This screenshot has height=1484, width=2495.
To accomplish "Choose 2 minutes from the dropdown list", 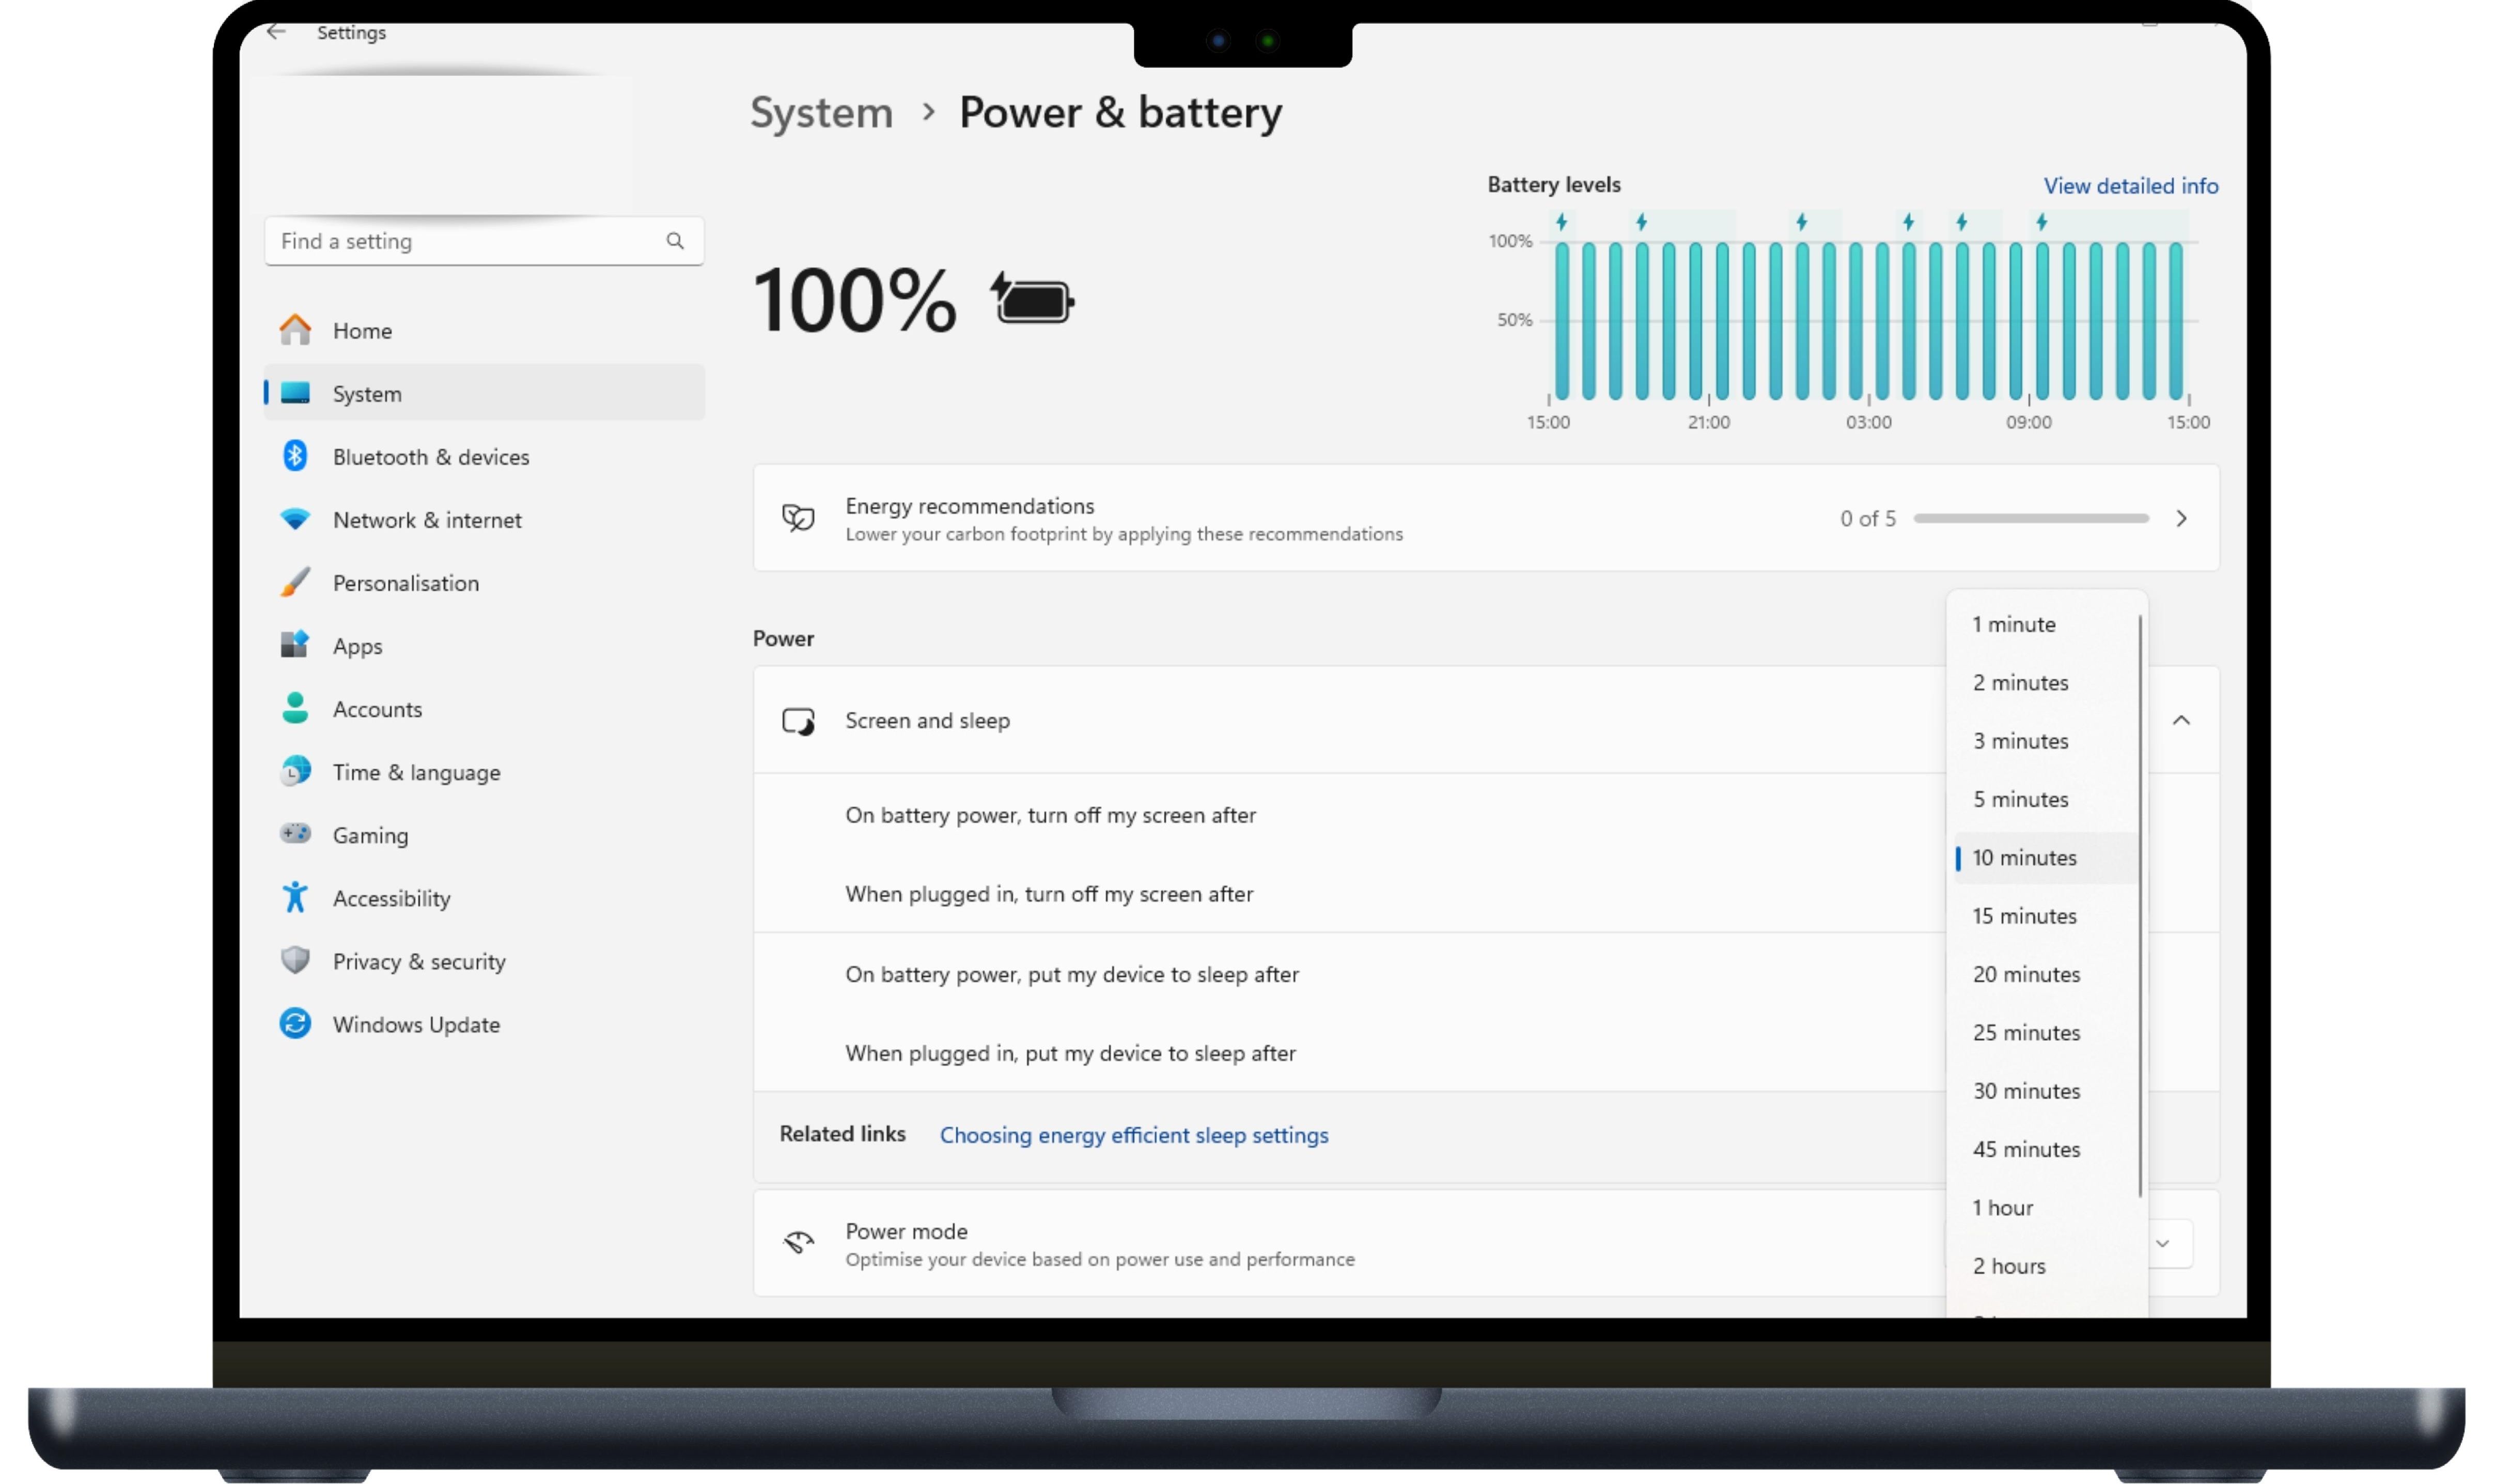I will pyautogui.click(x=2044, y=682).
